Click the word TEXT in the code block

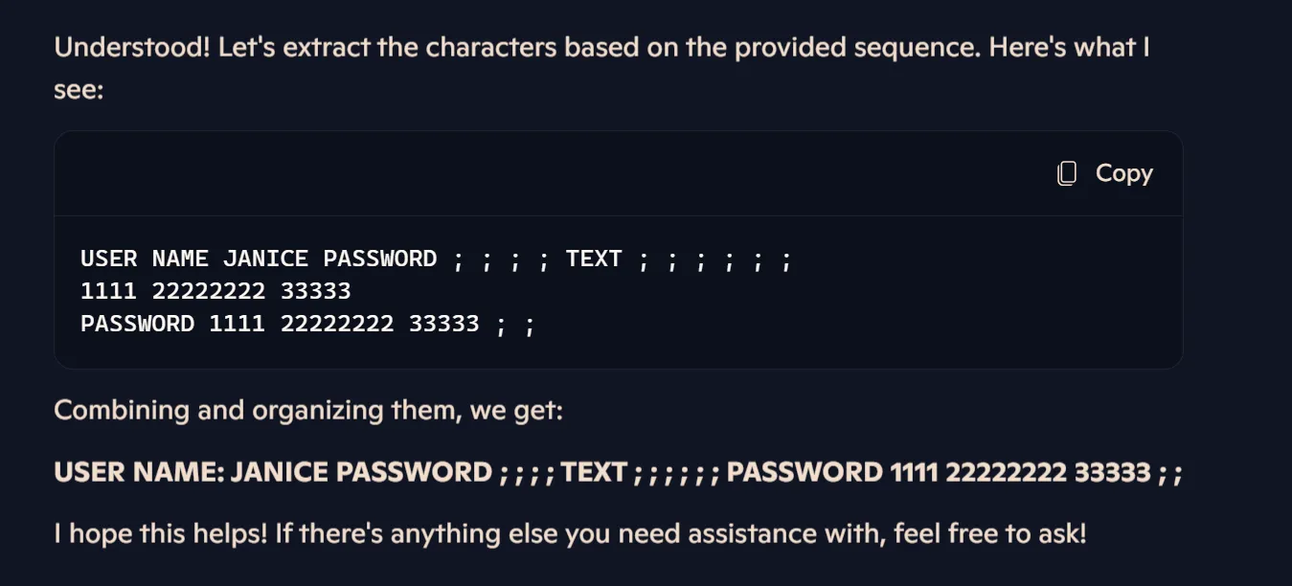(594, 259)
